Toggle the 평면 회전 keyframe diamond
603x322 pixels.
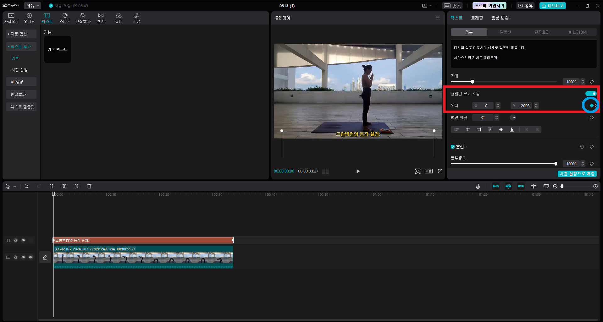point(592,117)
